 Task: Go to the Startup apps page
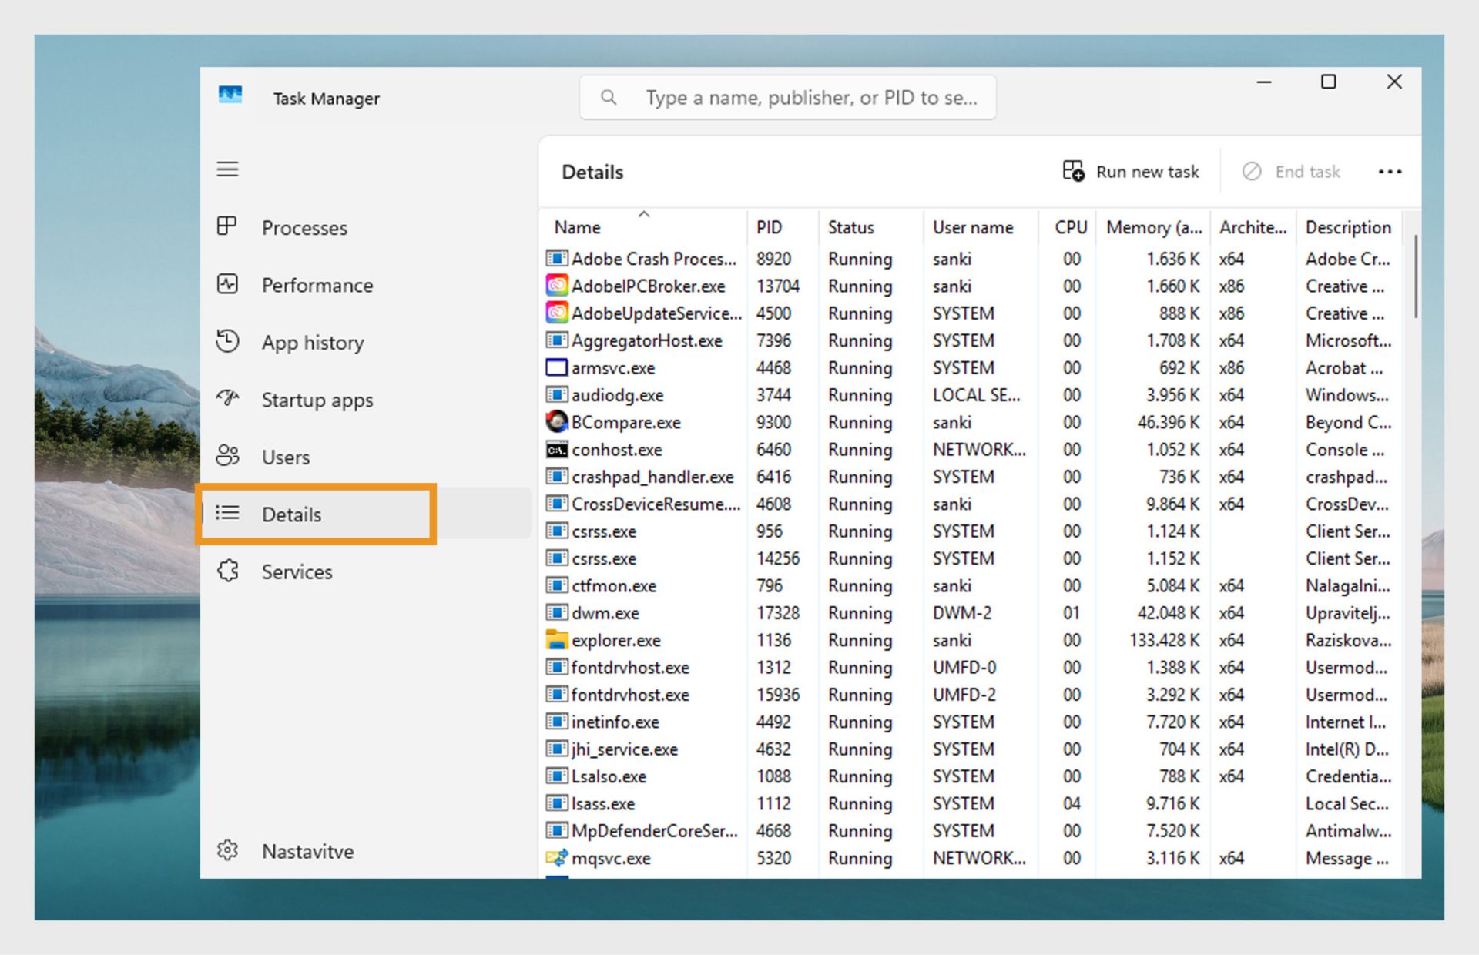click(317, 400)
